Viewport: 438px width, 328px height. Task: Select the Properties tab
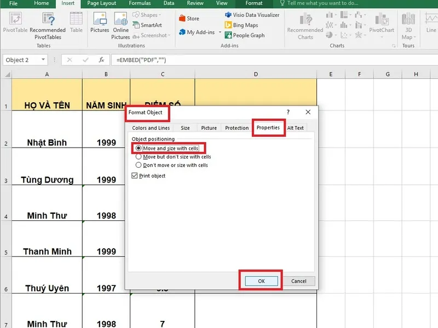[x=268, y=127]
